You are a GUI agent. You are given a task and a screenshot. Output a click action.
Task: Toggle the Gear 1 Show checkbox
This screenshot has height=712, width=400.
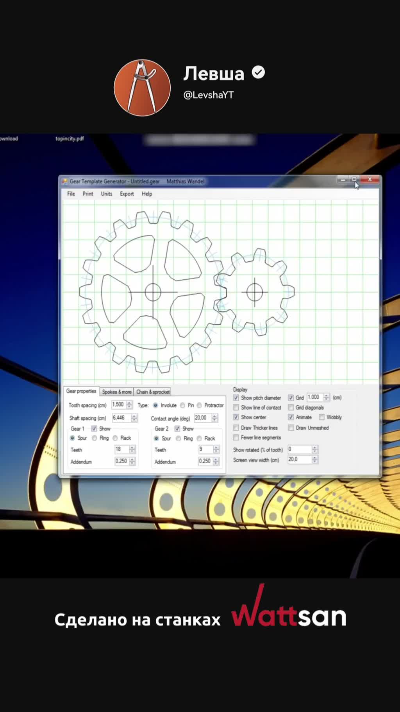click(x=94, y=428)
